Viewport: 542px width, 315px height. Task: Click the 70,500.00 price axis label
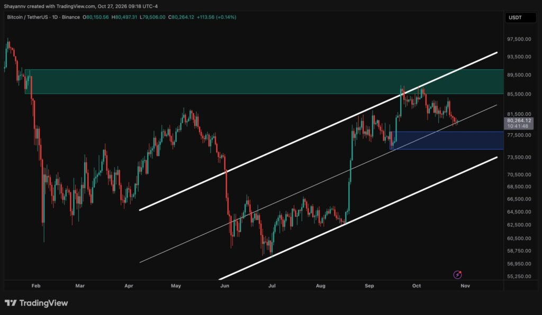click(x=519, y=174)
